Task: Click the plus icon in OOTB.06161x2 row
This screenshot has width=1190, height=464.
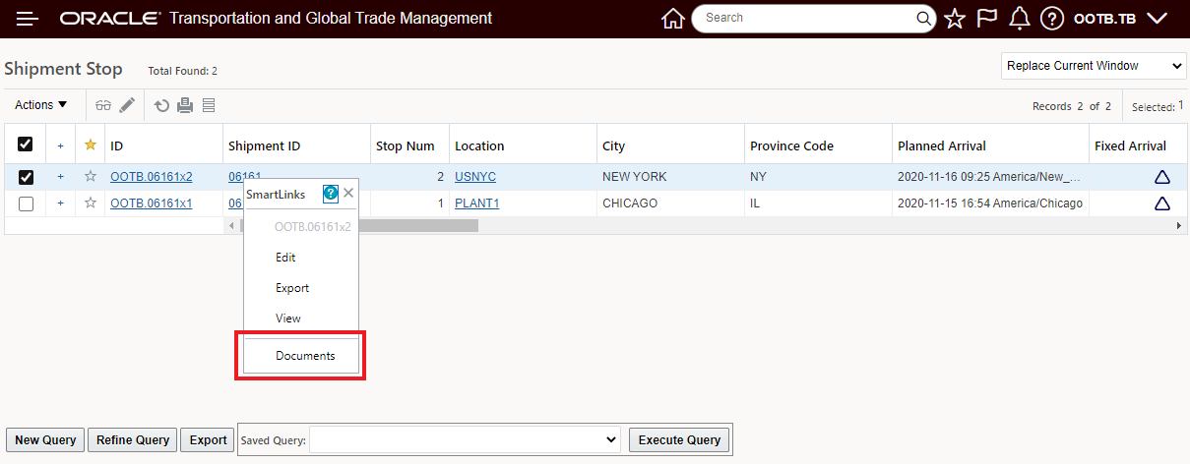Action: click(x=60, y=177)
